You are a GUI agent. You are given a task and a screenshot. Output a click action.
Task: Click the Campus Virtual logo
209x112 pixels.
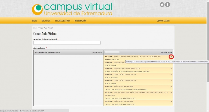coord(72,9)
